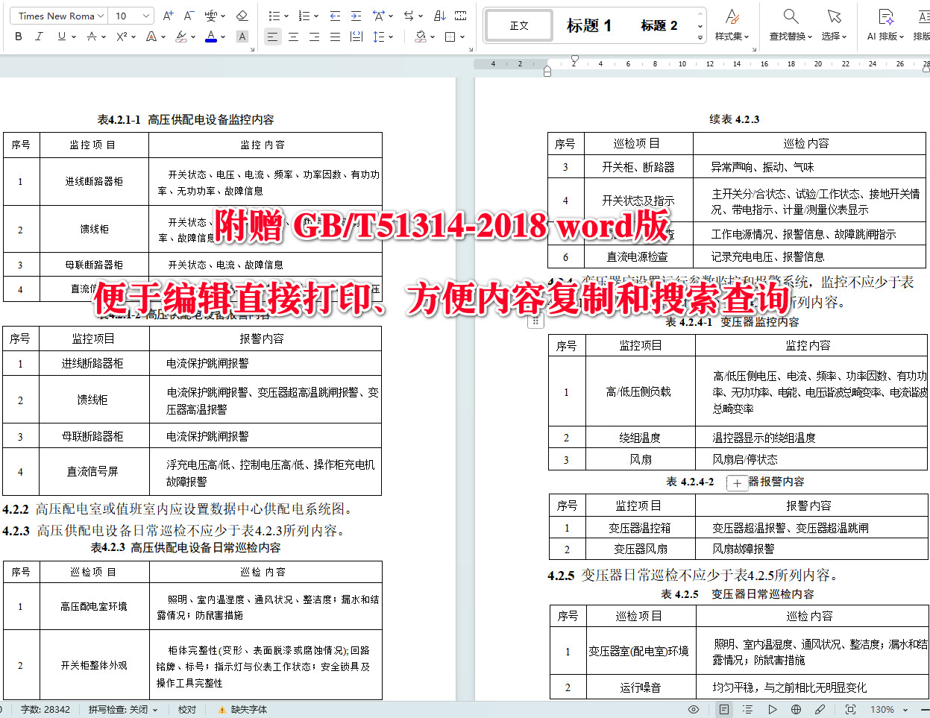Justify the paragraph text
The image size is (930, 718).
click(335, 37)
